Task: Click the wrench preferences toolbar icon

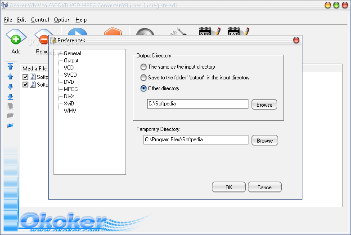Action: (x=178, y=31)
